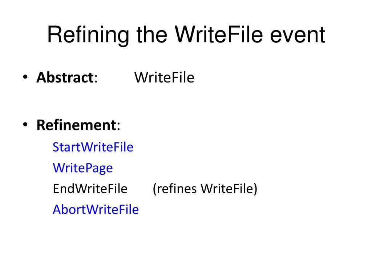Click WriteFile inside the parentheses
This screenshot has width=372, height=279.
pos(227,189)
